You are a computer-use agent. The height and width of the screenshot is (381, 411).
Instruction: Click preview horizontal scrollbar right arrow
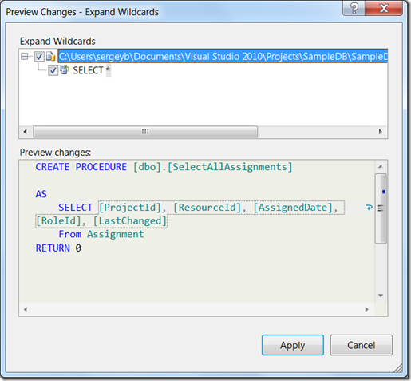[367, 309]
